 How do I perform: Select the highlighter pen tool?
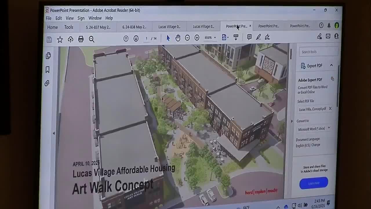258,37
